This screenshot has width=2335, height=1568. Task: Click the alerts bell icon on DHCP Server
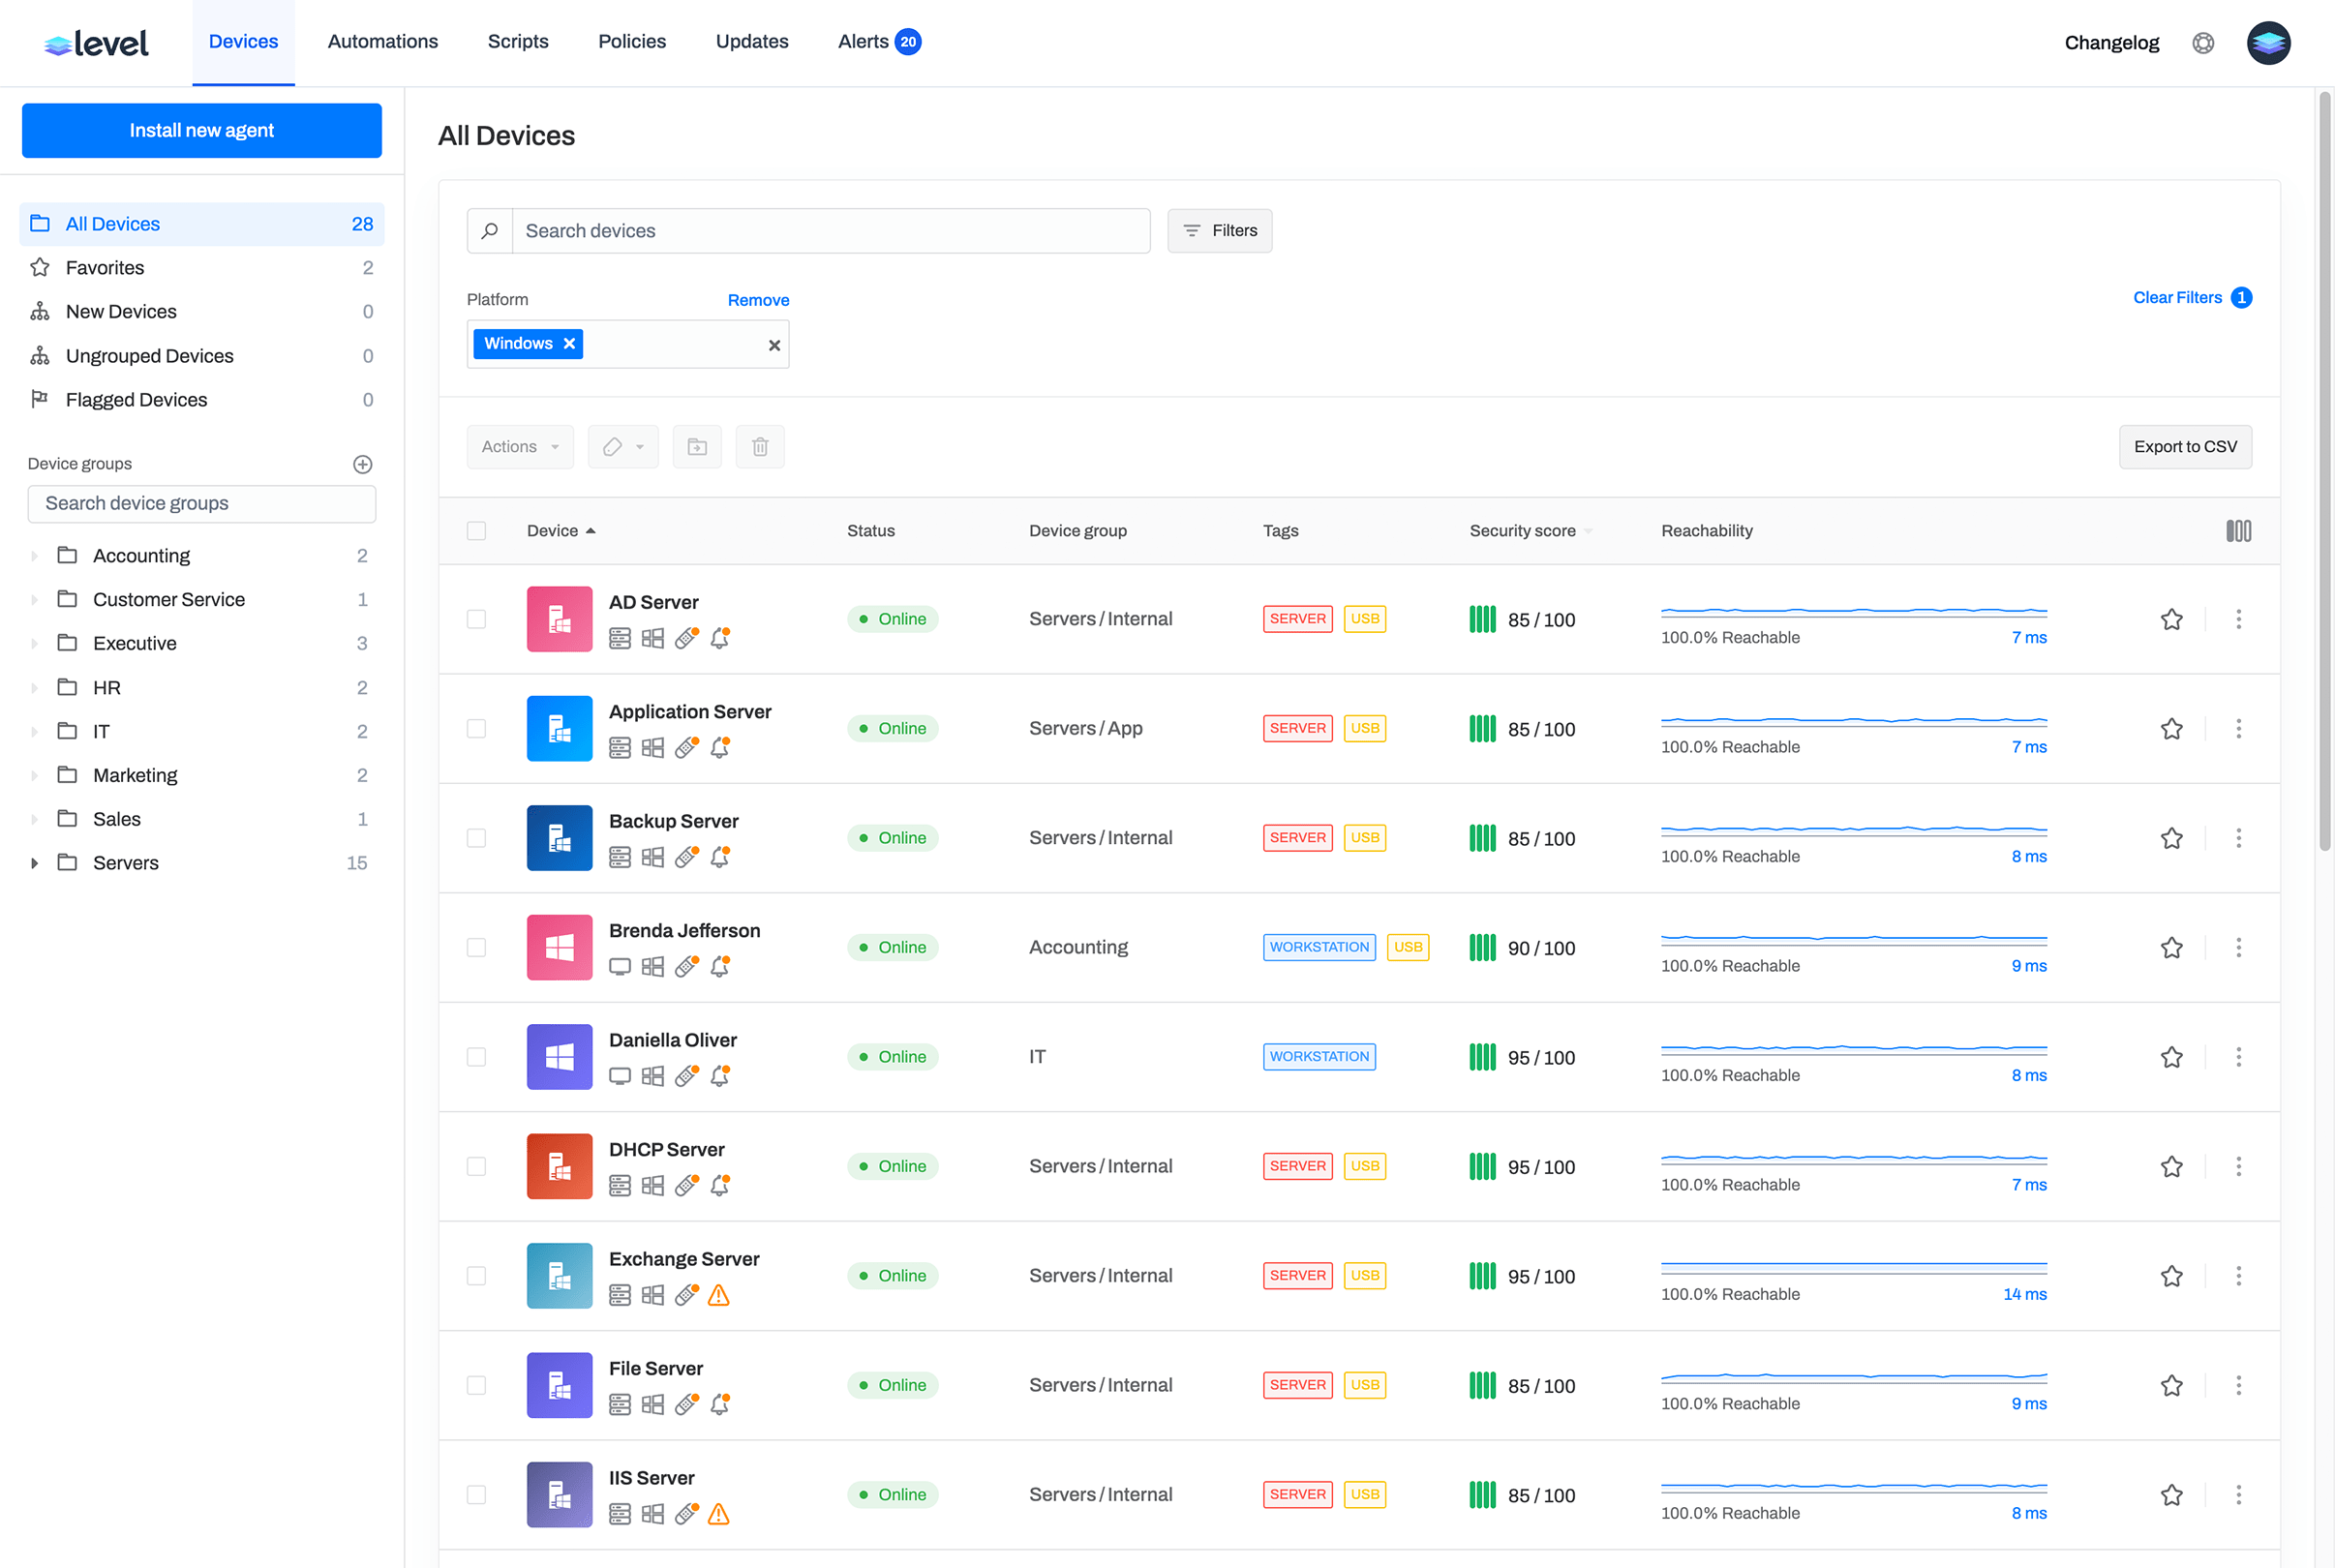pos(720,1185)
